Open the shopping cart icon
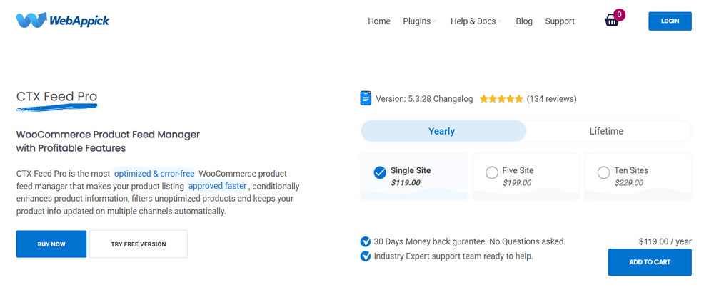The image size is (714, 297). tap(612, 21)
